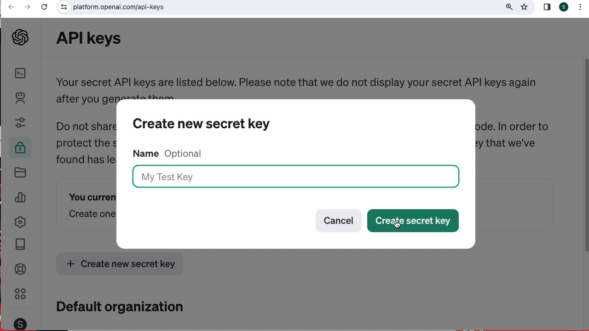Focus the key Name input field
Image resolution: width=589 pixels, height=331 pixels.
[295, 177]
